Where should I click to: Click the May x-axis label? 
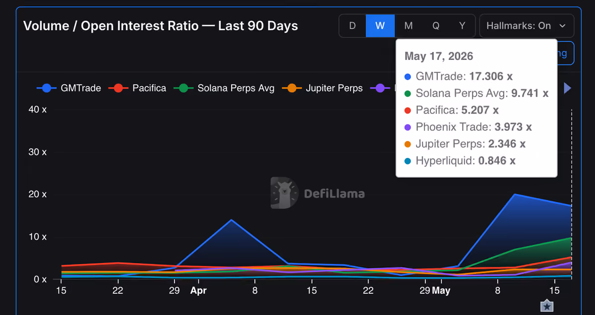441,291
